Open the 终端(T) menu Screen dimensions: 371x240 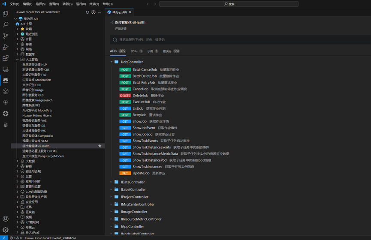(x=94, y=4)
